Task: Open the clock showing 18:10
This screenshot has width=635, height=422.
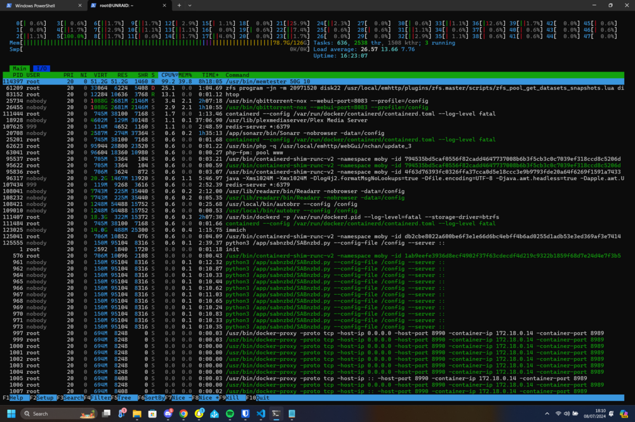Action: pyautogui.click(x=595, y=414)
